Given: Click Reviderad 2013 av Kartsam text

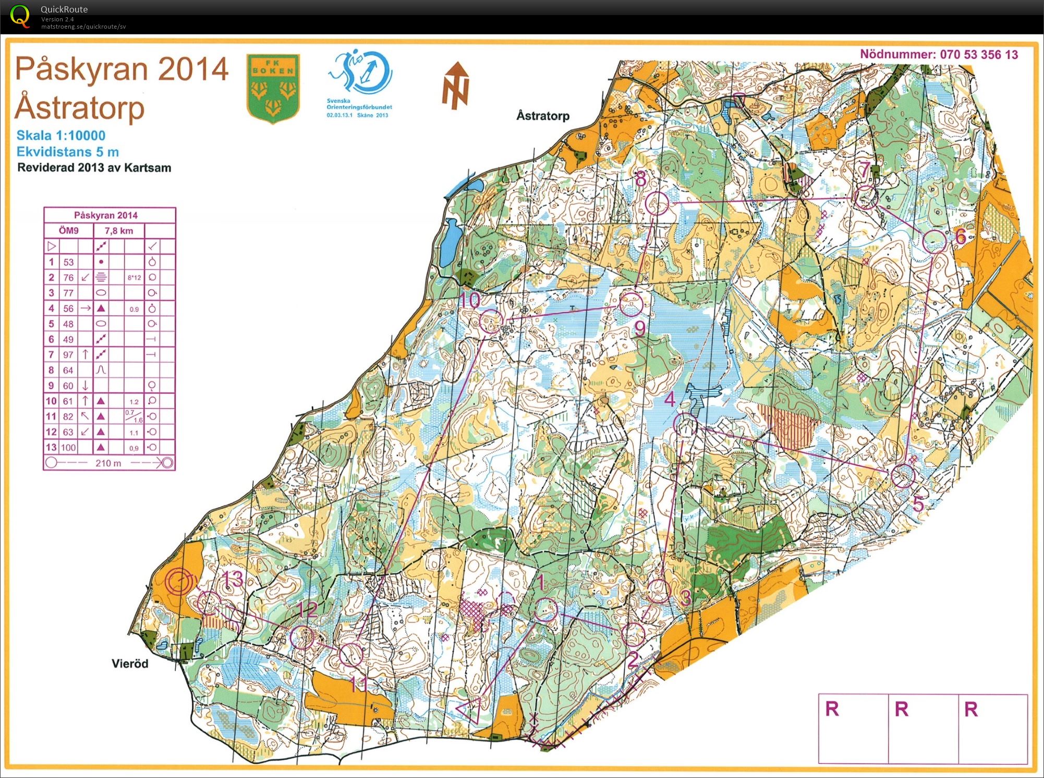Looking at the screenshot, I should point(94,168).
